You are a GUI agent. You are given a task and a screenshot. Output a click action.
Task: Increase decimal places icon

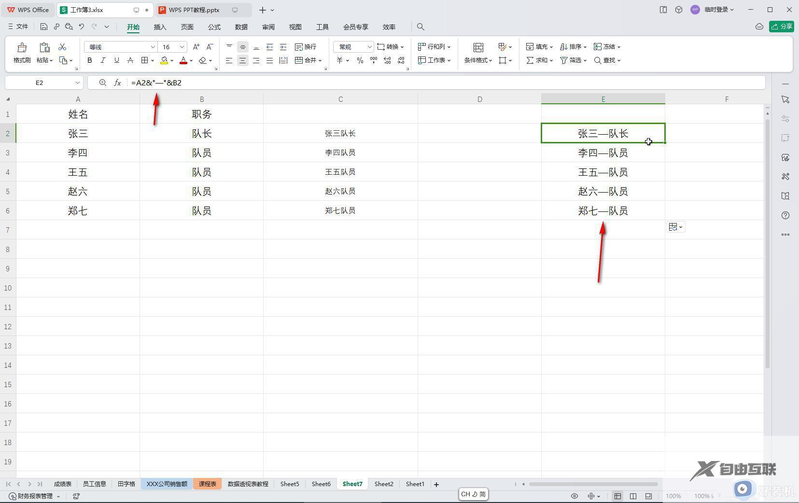[387, 60]
